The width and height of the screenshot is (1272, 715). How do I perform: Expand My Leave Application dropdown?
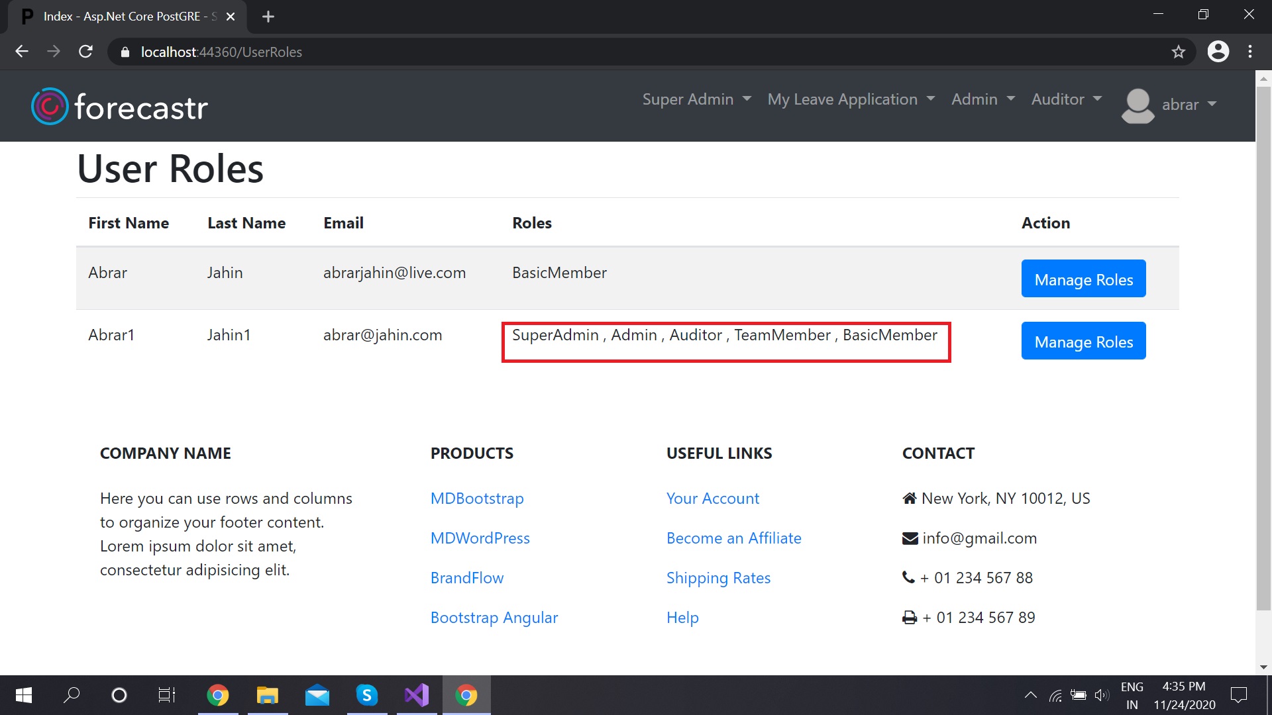coord(851,99)
